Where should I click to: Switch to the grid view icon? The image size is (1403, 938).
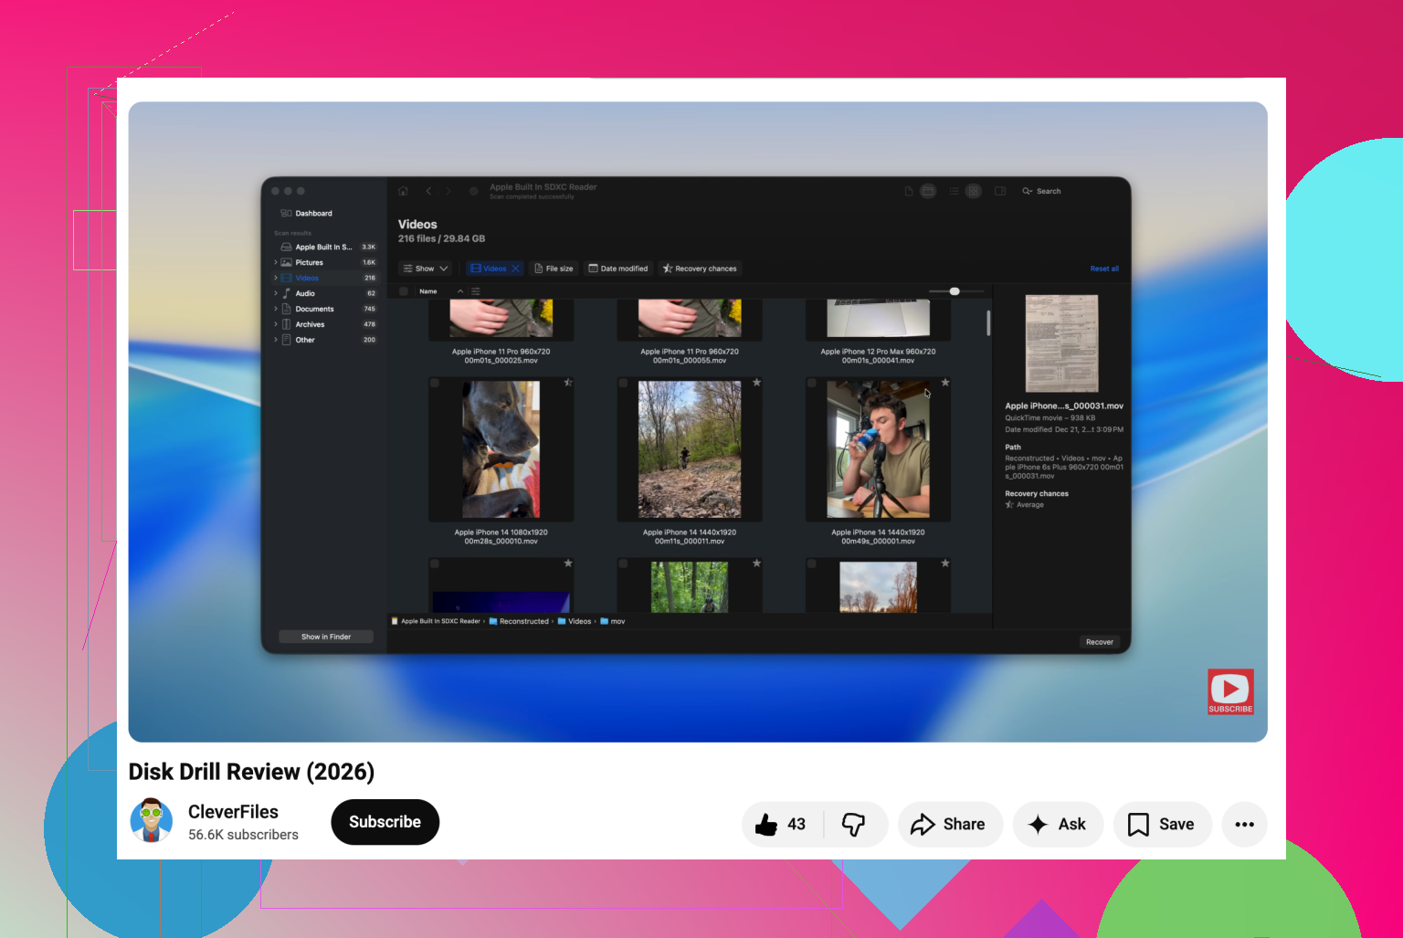tap(974, 191)
